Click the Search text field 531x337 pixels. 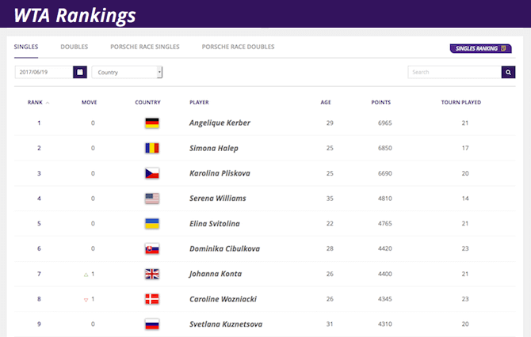click(x=454, y=72)
